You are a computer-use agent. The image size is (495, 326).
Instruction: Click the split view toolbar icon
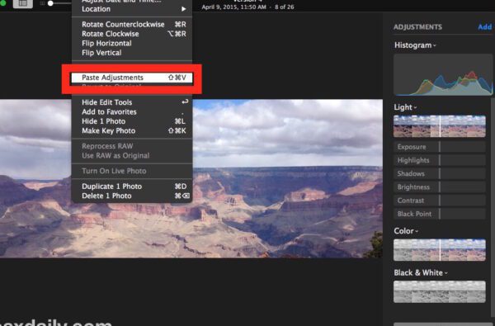point(23,3)
